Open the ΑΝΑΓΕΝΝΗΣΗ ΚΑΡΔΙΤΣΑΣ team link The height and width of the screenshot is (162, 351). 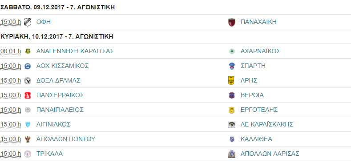75,51
